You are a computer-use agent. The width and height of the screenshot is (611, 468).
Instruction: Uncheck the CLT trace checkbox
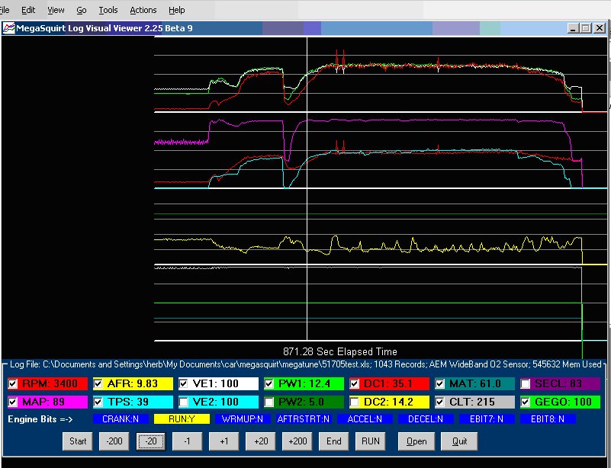tap(440, 402)
